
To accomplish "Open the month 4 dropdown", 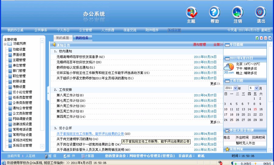I will 256,88.
